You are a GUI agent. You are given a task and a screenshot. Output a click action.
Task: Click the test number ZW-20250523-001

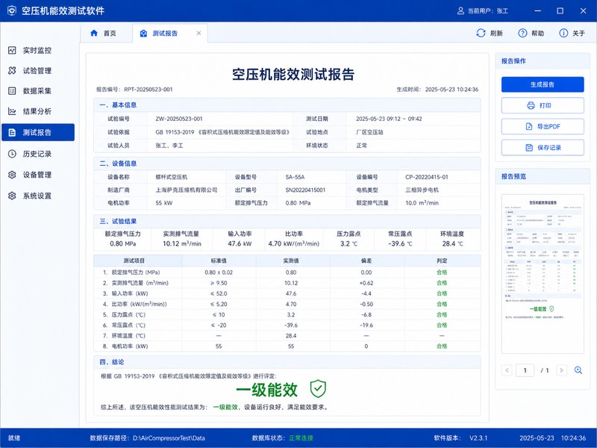coord(179,119)
